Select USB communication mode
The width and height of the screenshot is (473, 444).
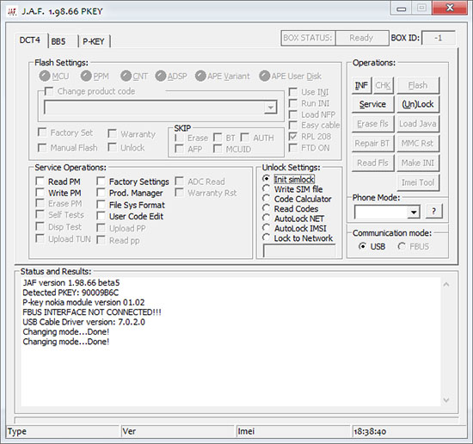coord(363,246)
